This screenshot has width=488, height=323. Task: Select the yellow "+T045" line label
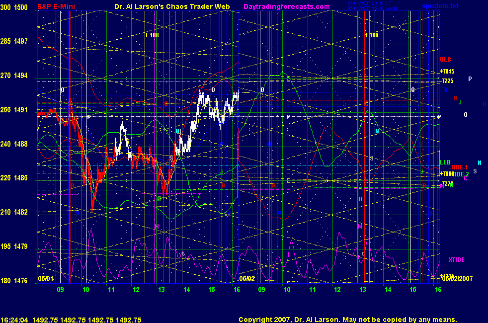[447, 71]
